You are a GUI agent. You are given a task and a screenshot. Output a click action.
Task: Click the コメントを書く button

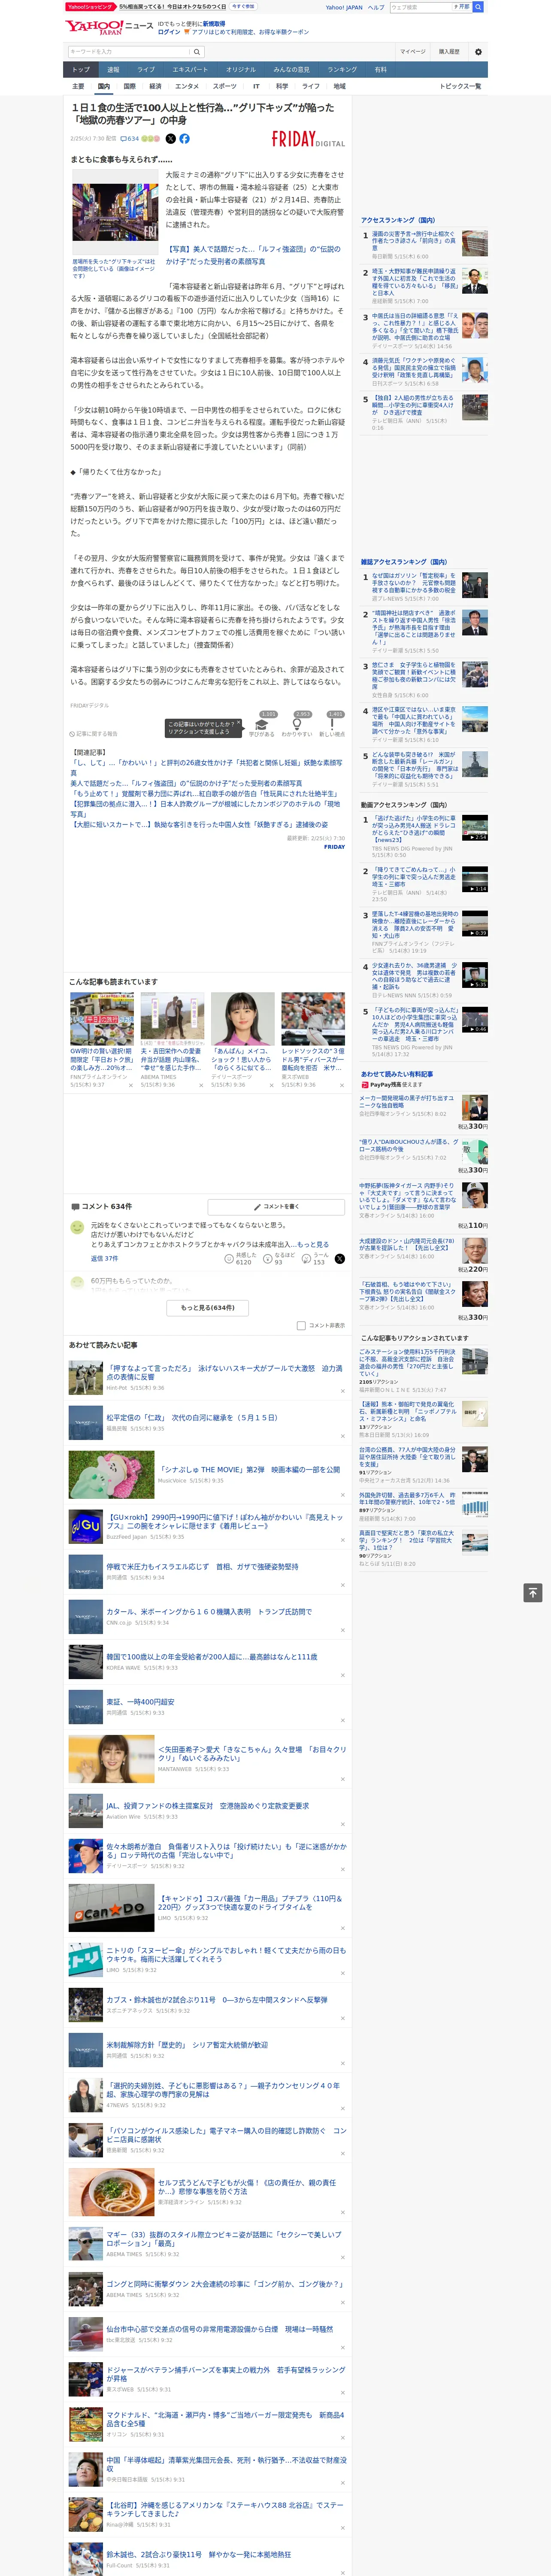276,1207
